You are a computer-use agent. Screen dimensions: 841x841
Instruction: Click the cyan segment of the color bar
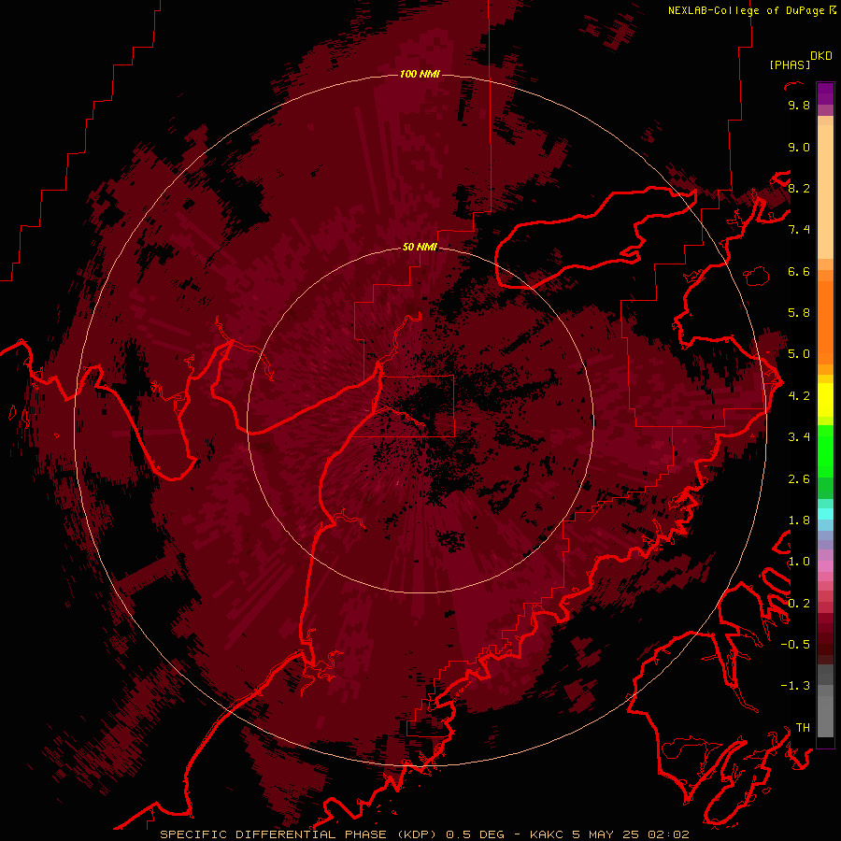tap(825, 514)
